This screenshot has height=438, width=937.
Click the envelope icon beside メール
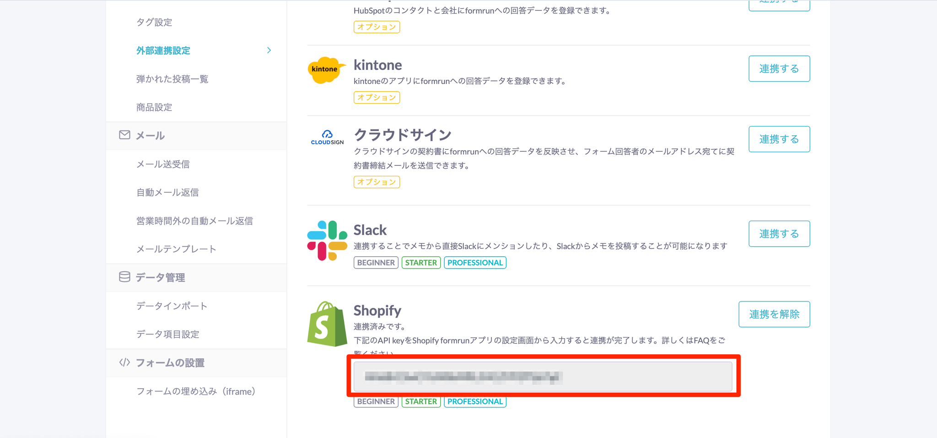point(124,135)
